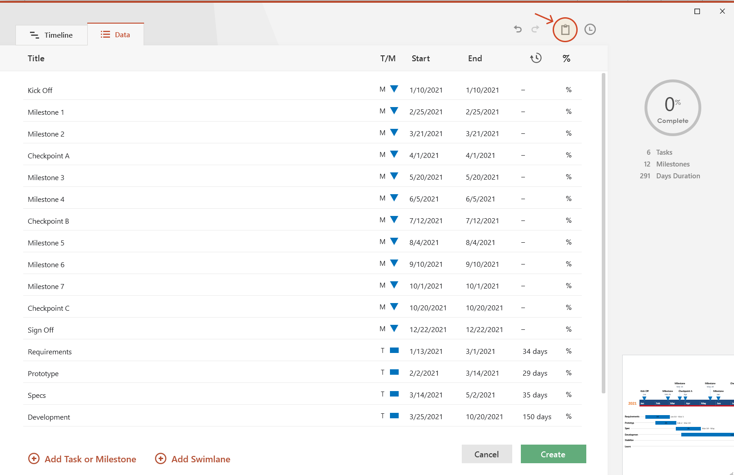This screenshot has height=475, width=734.
Task: Click the duration column history icon
Action: [x=536, y=58]
